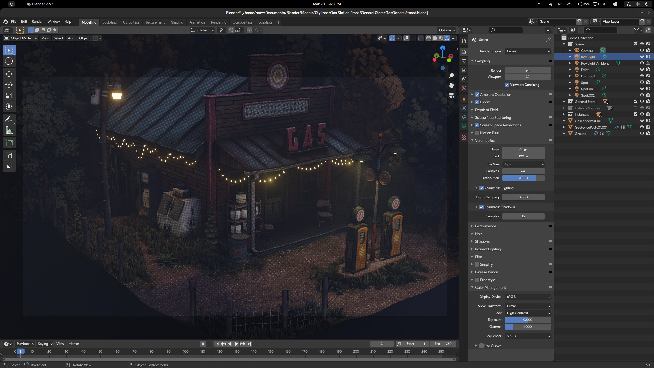Select the Rotate tool
This screenshot has height=368, width=654.
point(9,85)
